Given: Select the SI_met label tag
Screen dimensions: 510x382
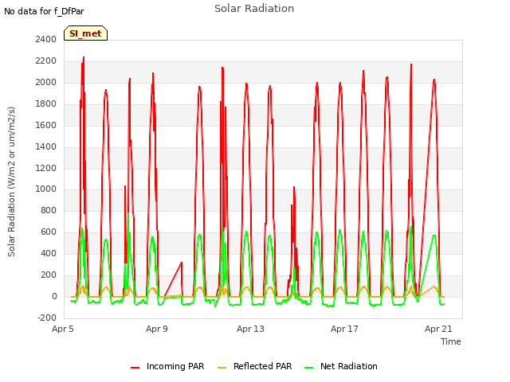Looking at the screenshot, I should pos(85,33).
